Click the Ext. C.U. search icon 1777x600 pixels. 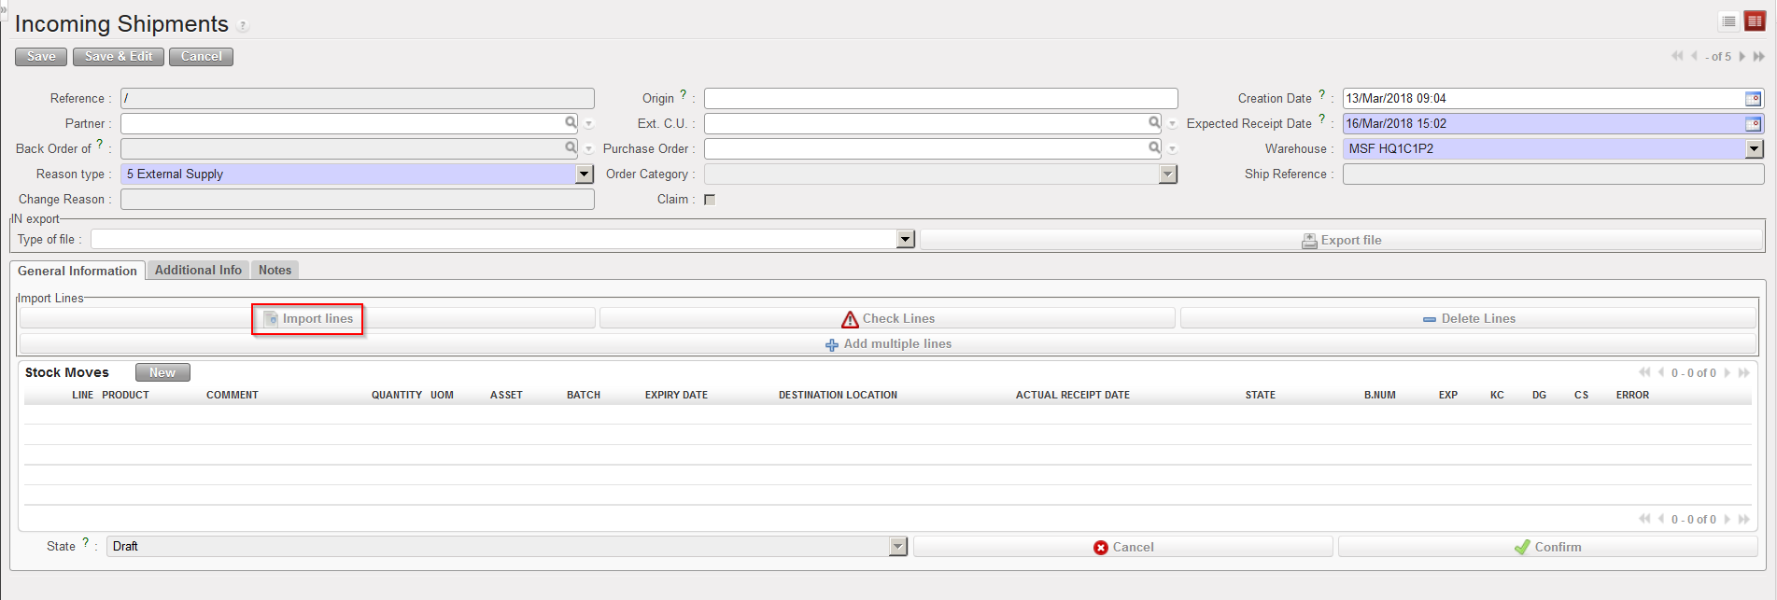tap(1154, 123)
